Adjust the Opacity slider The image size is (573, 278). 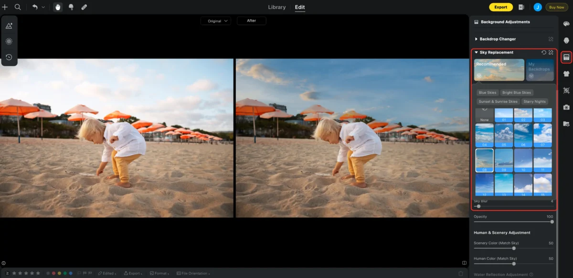[513, 222]
